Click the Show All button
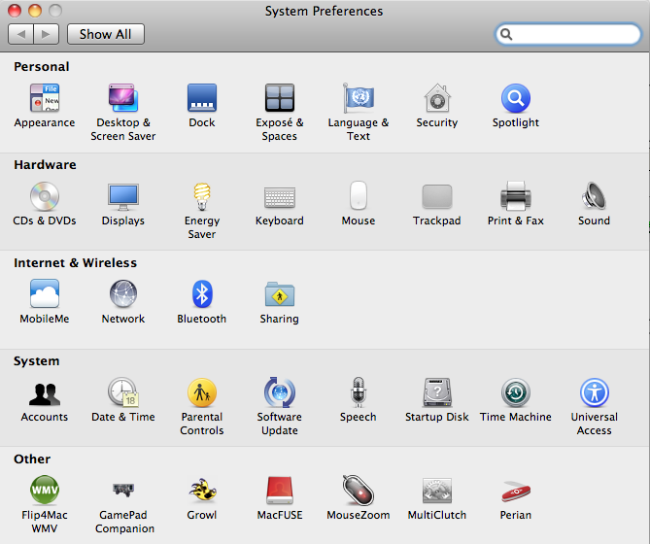650x544 pixels. tap(106, 34)
